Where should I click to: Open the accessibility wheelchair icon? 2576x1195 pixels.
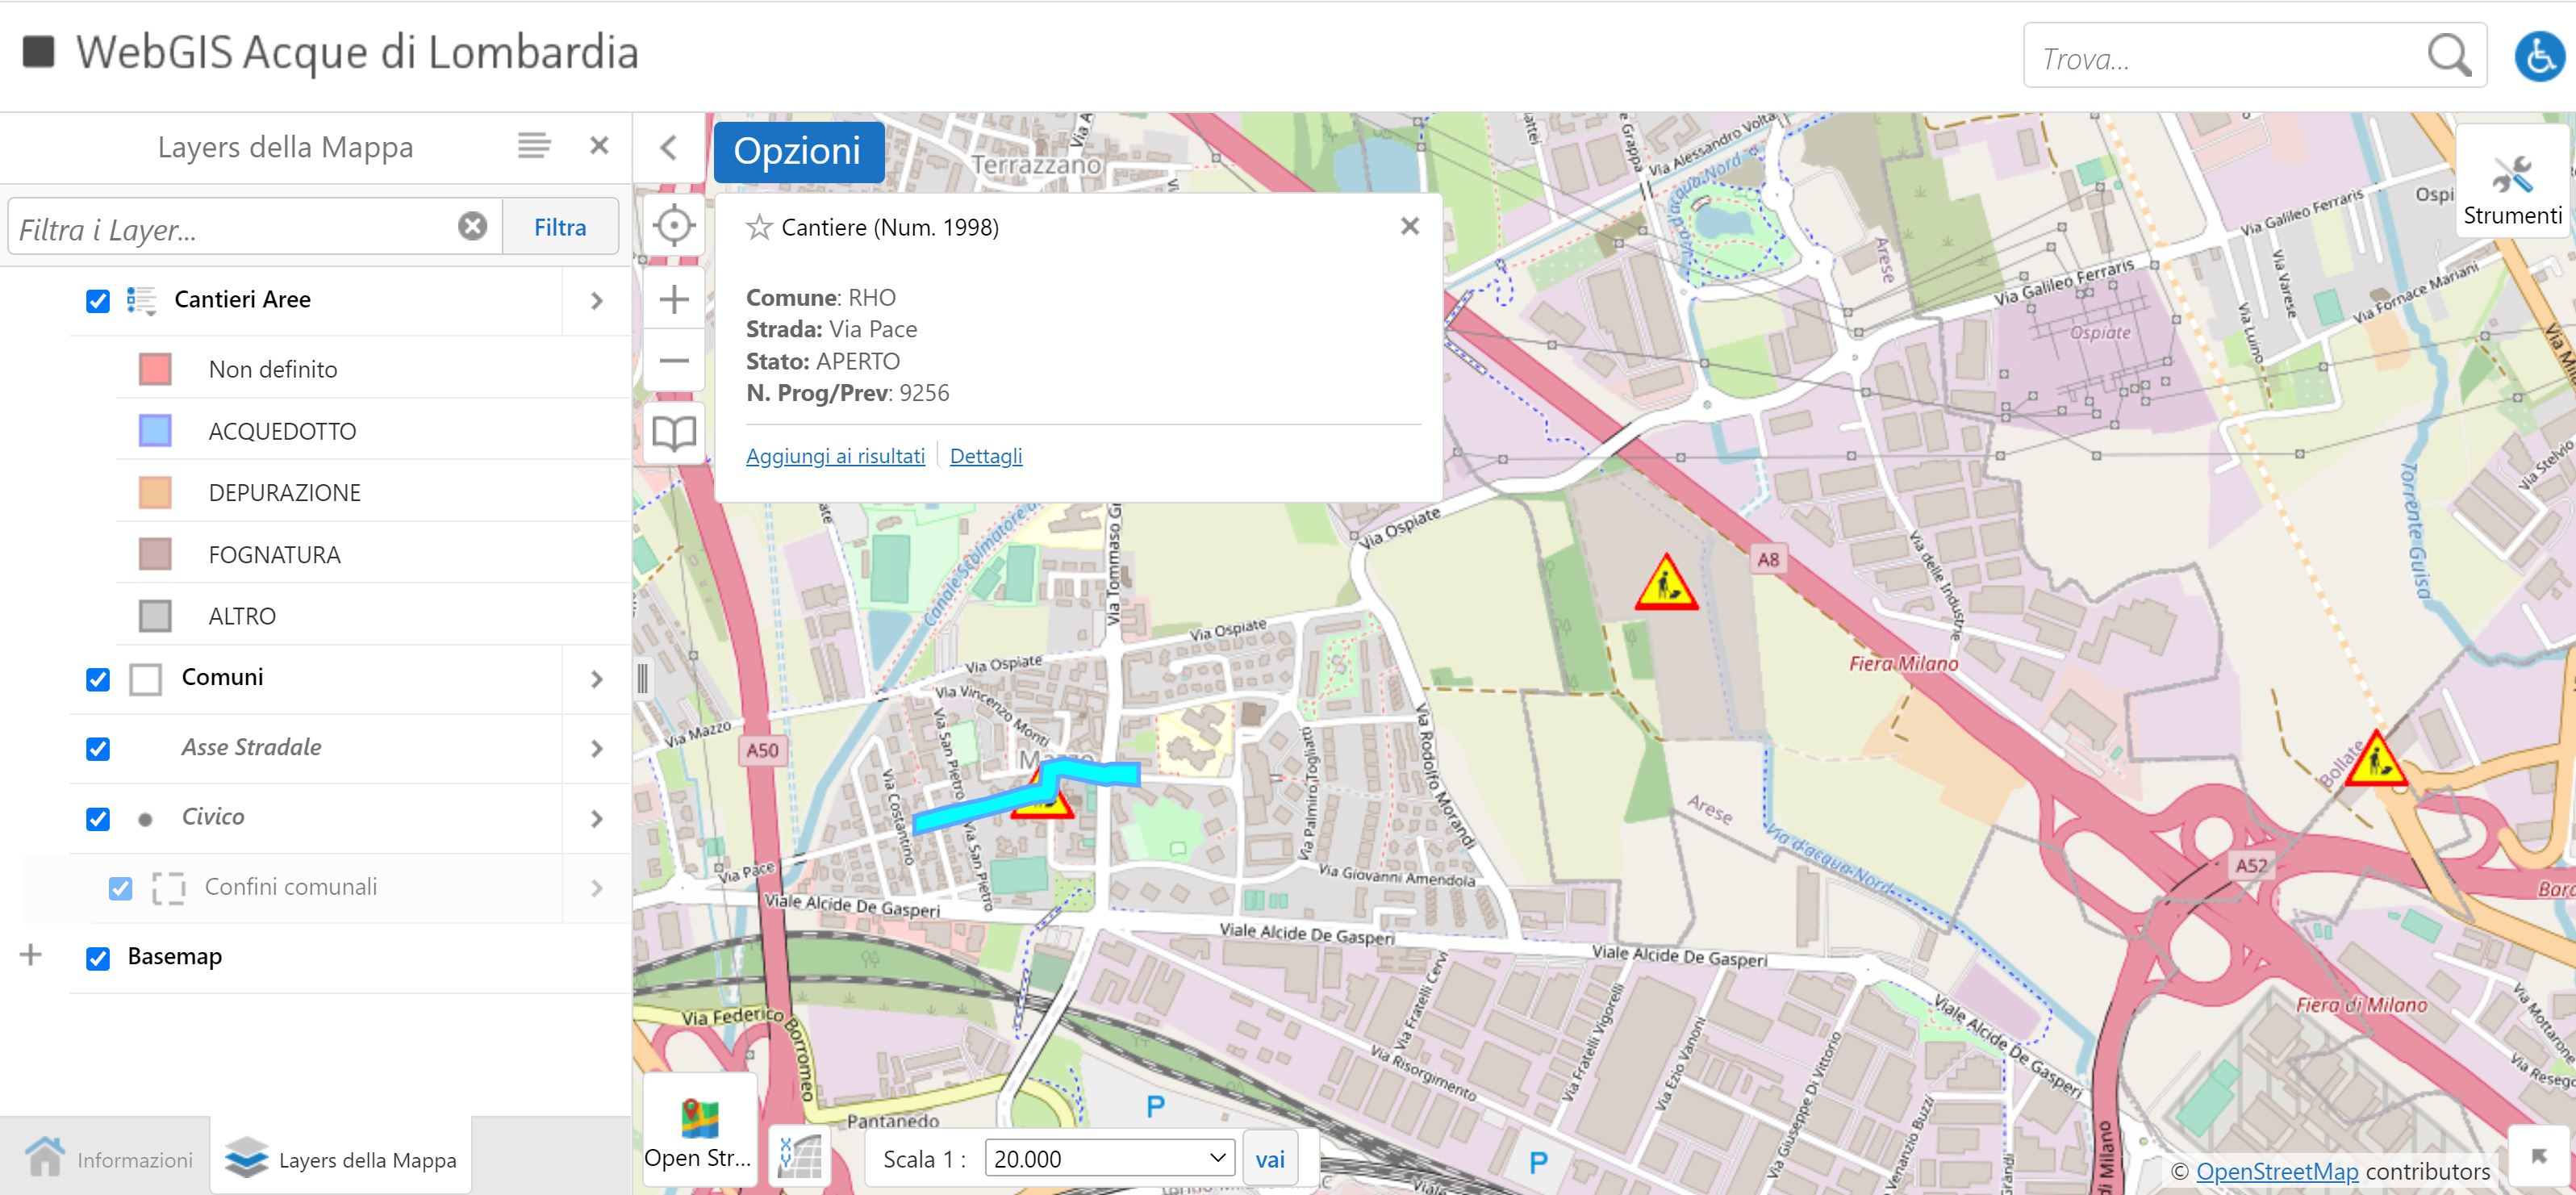(x=2540, y=56)
